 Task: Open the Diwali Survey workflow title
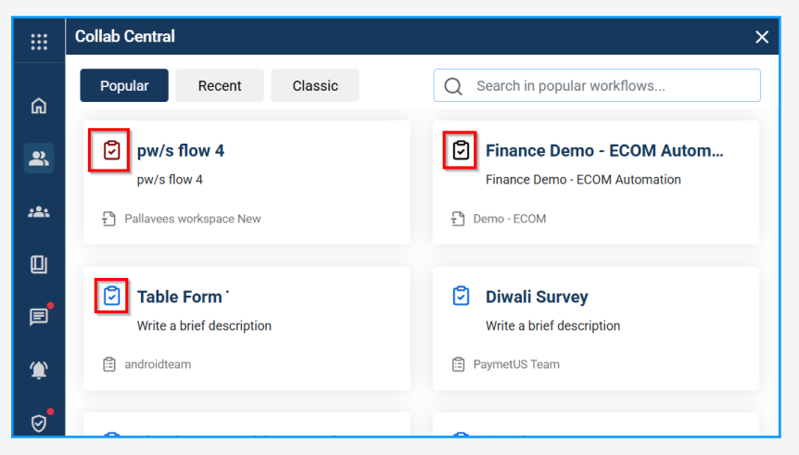coord(537,297)
